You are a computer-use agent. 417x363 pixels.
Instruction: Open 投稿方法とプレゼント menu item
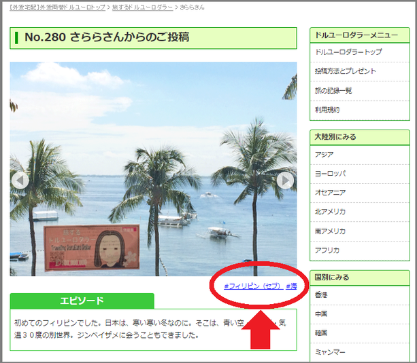pos(346,71)
